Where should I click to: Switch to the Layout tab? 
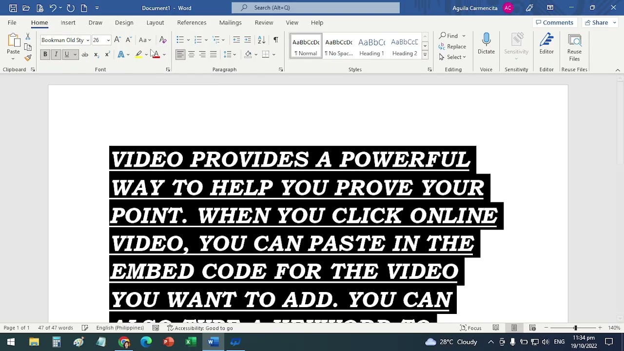click(155, 22)
